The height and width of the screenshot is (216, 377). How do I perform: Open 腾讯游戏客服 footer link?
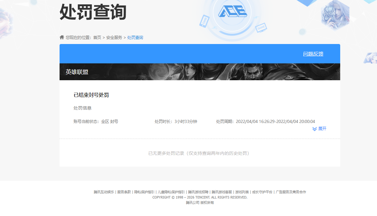[x=222, y=192]
